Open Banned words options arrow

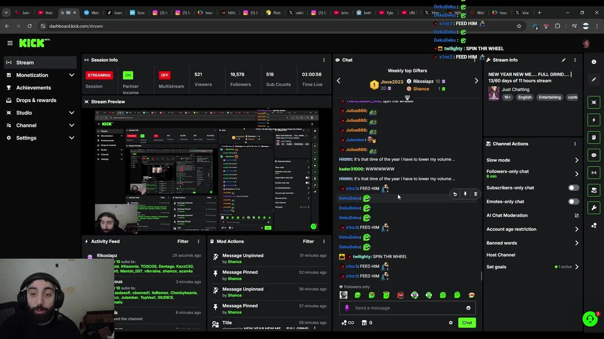(x=576, y=243)
